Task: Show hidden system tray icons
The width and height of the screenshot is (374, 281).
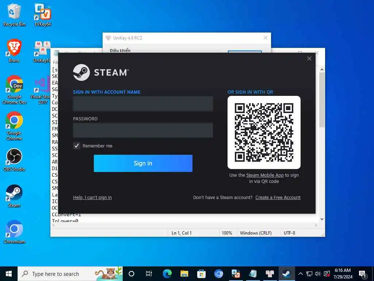Action: point(301,274)
